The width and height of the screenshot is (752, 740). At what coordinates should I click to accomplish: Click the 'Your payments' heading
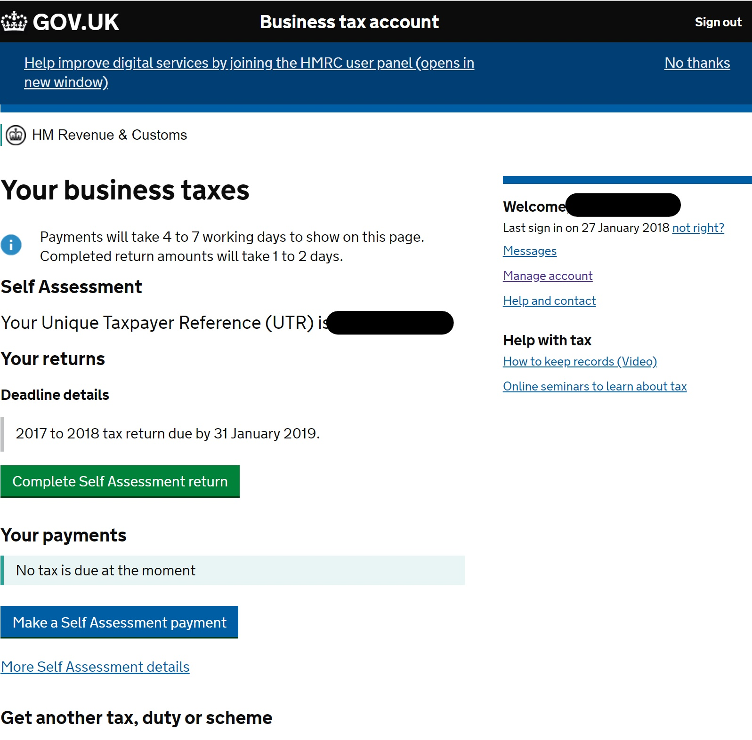(x=64, y=535)
